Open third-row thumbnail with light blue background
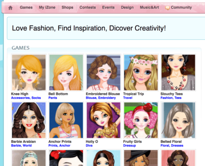The height and width of the screenshot is (166, 205). tap(103, 158)
